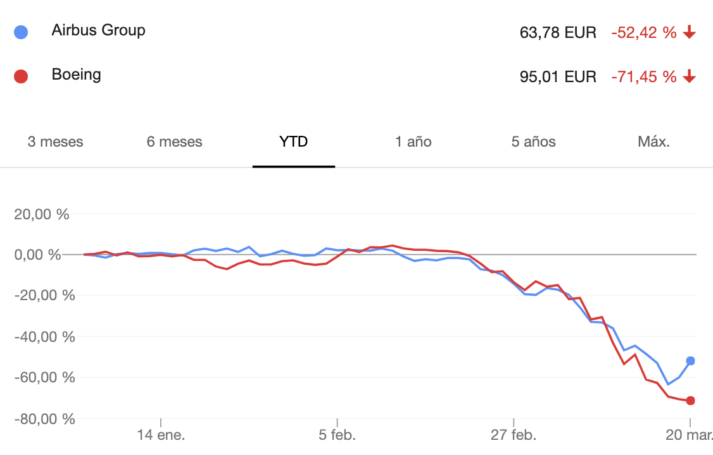Select the 3 meses range tab
This screenshot has width=713, height=455.
point(56,142)
